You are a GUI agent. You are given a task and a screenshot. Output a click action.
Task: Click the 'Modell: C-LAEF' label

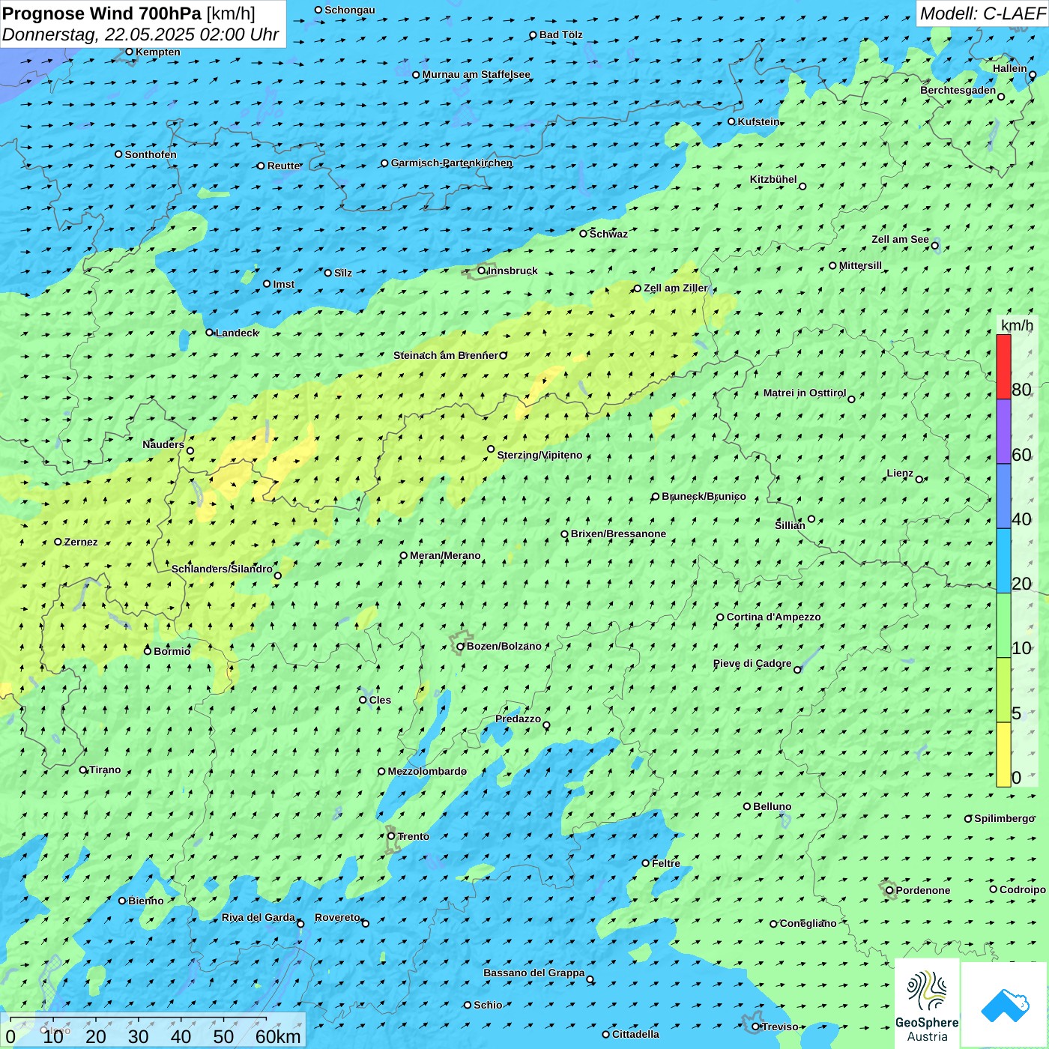click(982, 13)
